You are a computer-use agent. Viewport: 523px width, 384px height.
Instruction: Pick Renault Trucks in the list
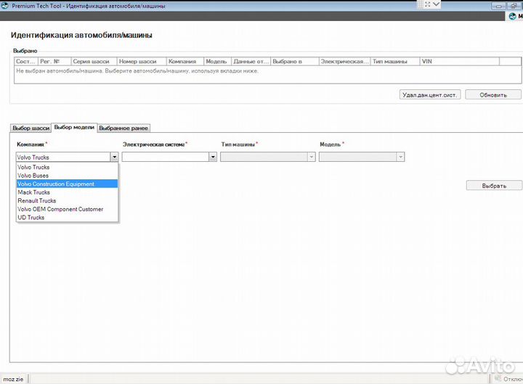pyautogui.click(x=67, y=200)
